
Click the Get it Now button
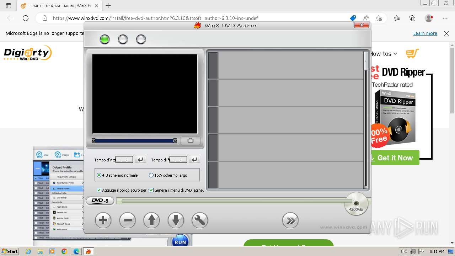point(395,158)
